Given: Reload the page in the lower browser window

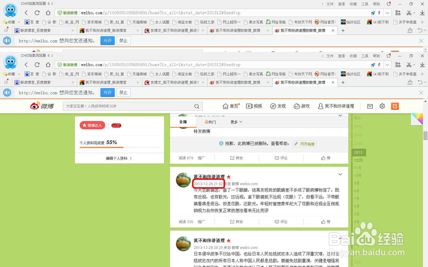Looking at the screenshot, I should pos(37,65).
